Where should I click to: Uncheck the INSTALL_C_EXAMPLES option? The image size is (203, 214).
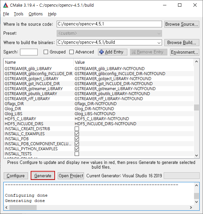[x=77, y=134]
